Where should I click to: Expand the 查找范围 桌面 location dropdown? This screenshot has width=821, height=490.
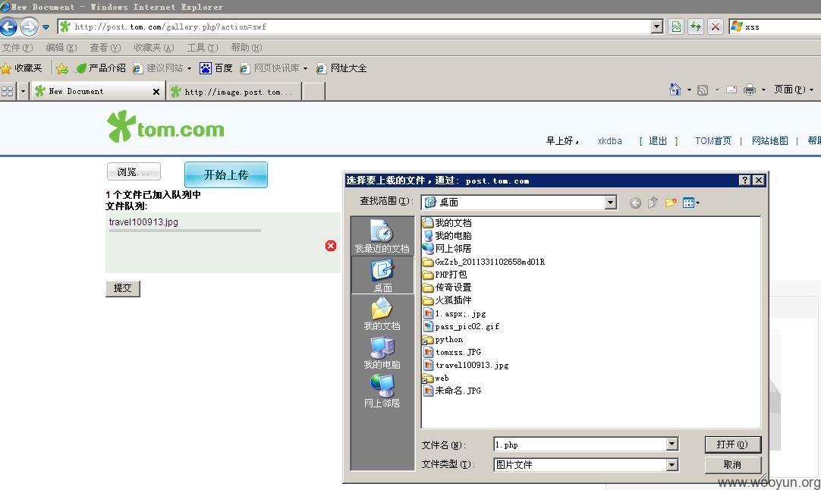click(611, 203)
